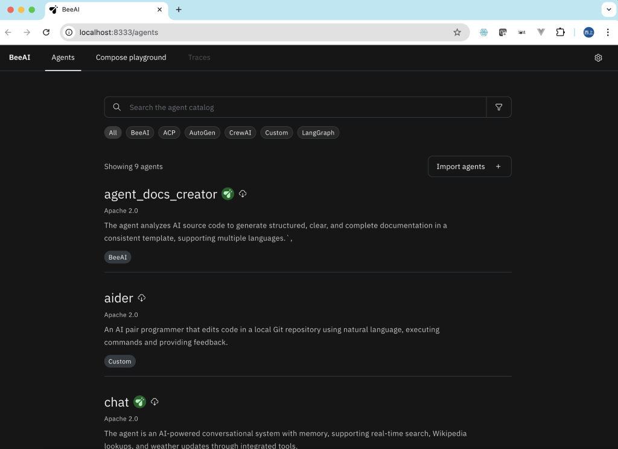Click the filter funnel icon beside search
The height and width of the screenshot is (449, 618).
tap(499, 107)
